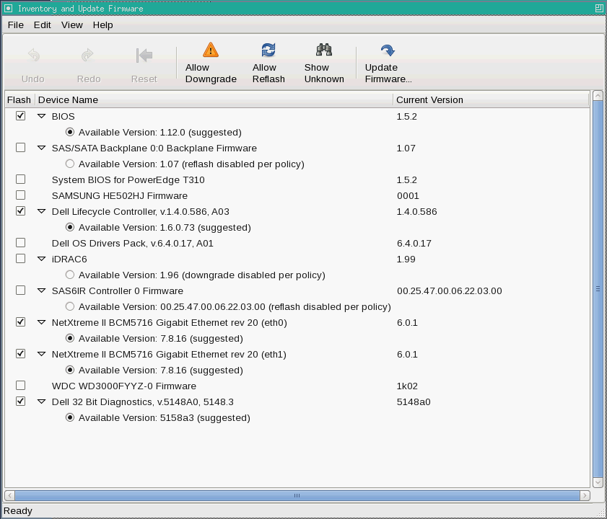Click current version 1.4.0.586 cell
The height and width of the screenshot is (519, 607).
(416, 211)
